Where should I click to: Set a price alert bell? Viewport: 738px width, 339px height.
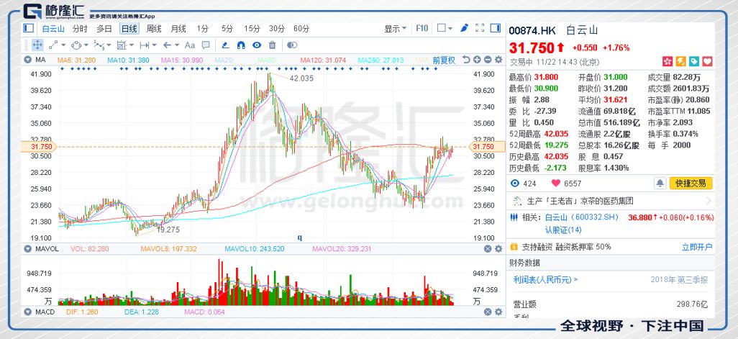pos(660,183)
